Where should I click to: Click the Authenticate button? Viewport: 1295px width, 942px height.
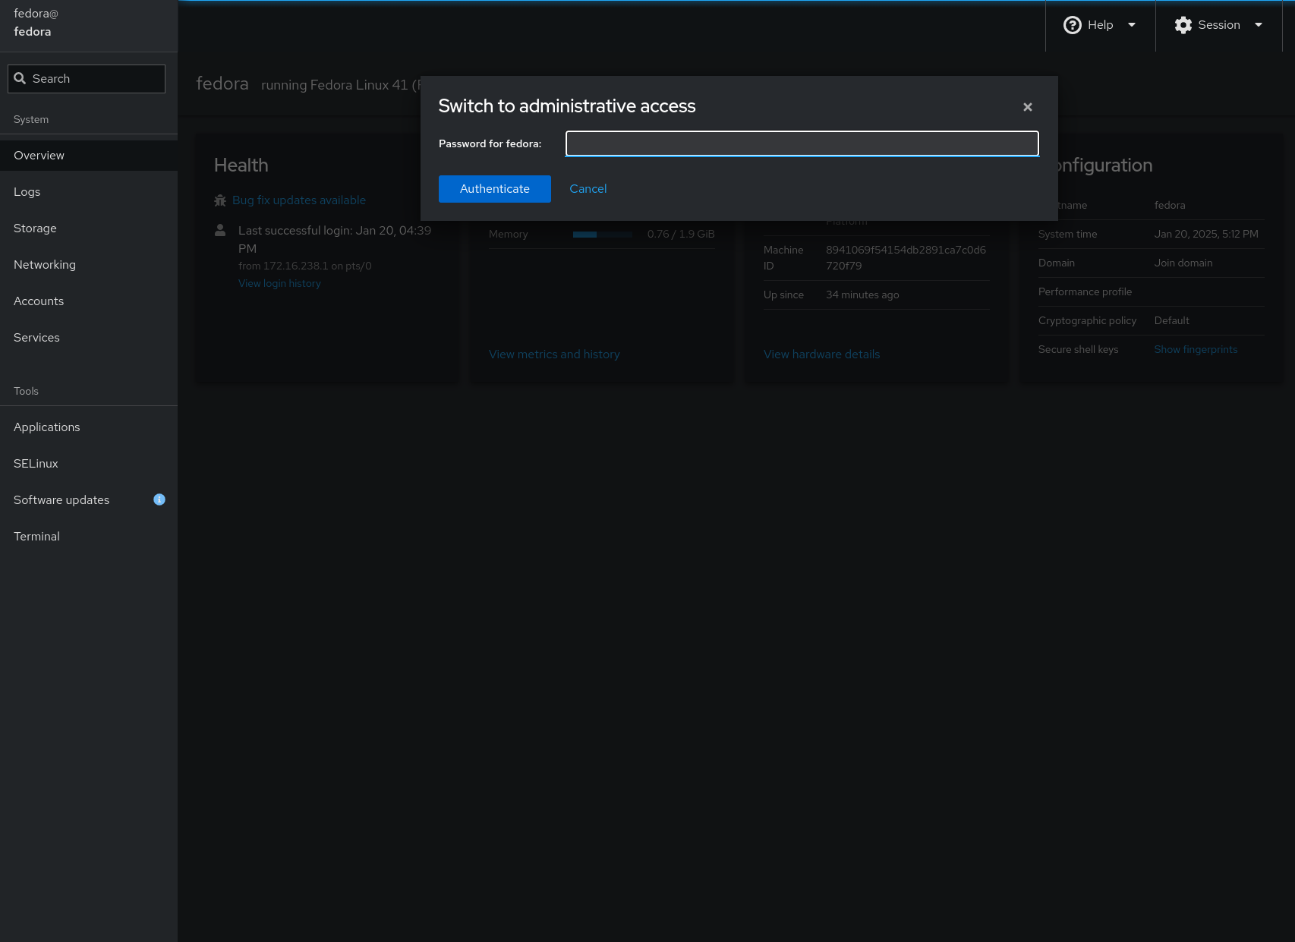494,189
